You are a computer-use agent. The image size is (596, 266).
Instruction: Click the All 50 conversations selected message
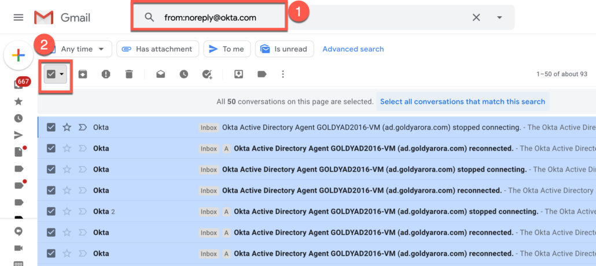tap(295, 102)
